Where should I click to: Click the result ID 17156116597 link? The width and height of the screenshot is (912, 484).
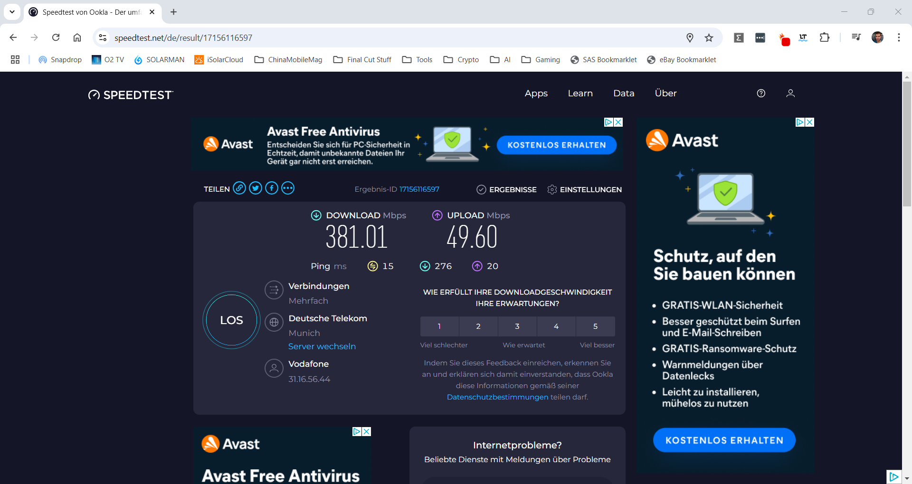pyautogui.click(x=419, y=189)
